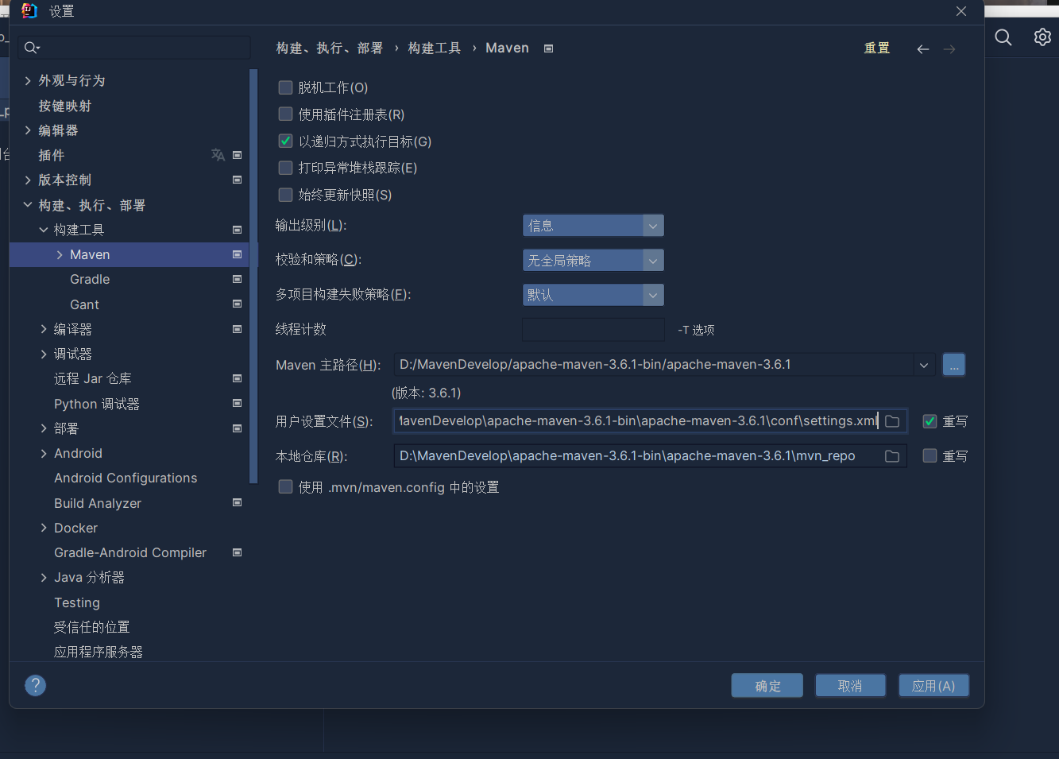Click the 重置 link
Viewport: 1059px width, 759px height.
877,48
